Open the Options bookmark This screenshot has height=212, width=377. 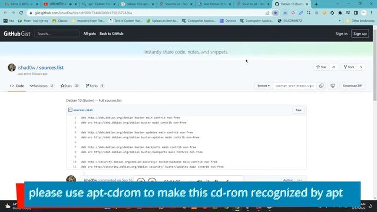pos(228,21)
